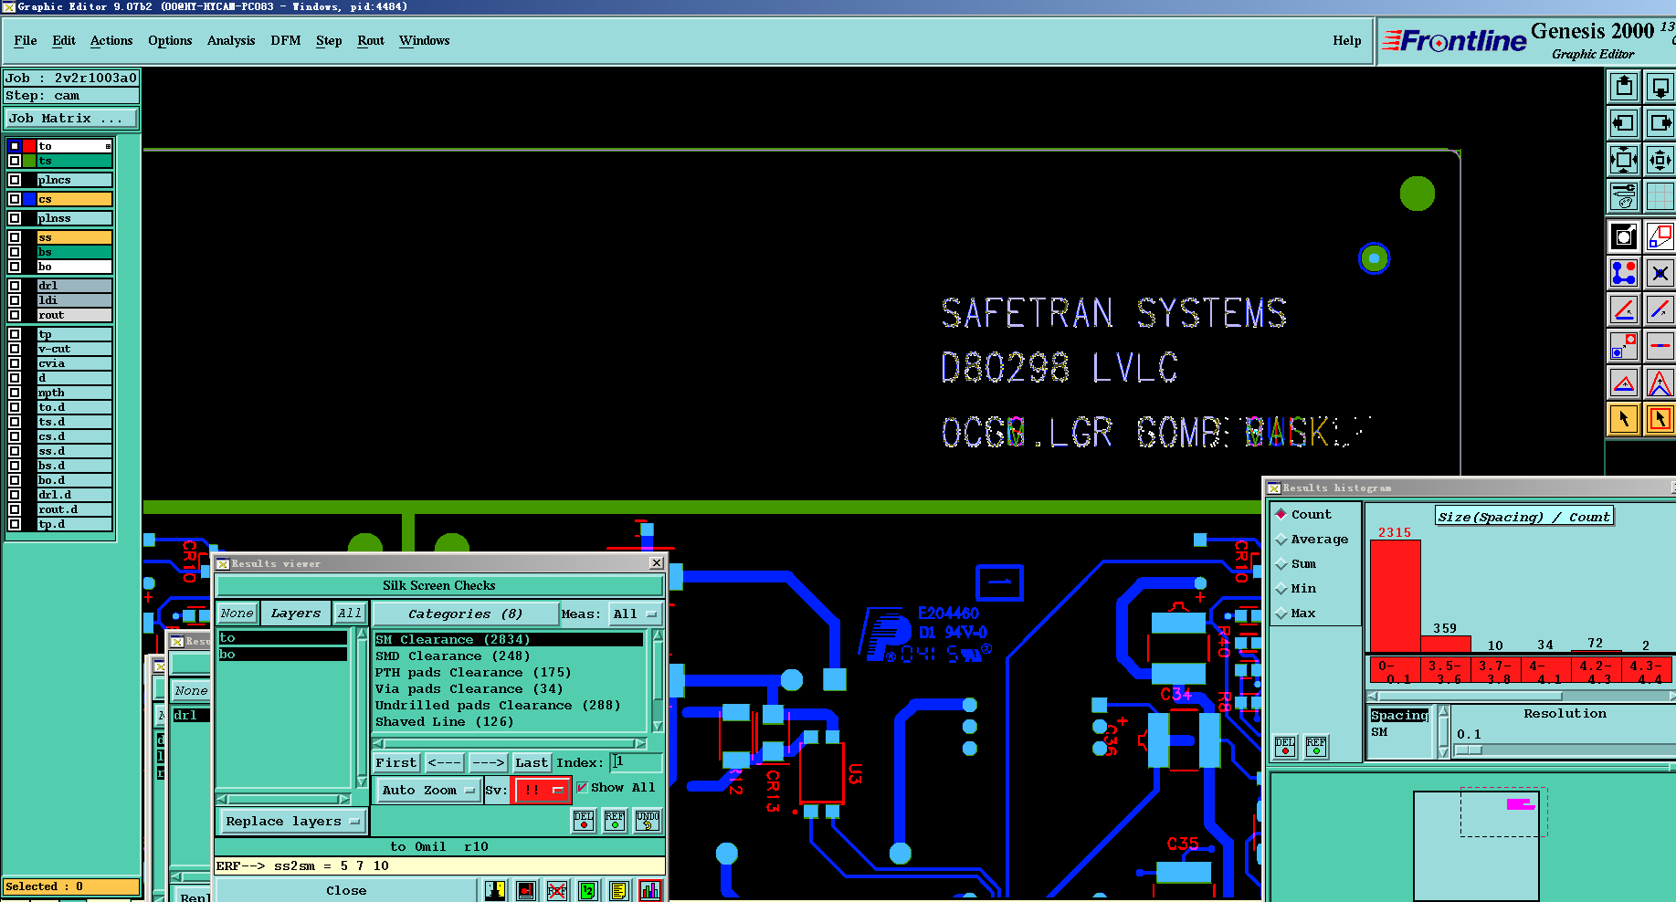Activate the arrow pointer in red box tool
This screenshot has width=1676, height=902.
pyautogui.click(x=1660, y=419)
